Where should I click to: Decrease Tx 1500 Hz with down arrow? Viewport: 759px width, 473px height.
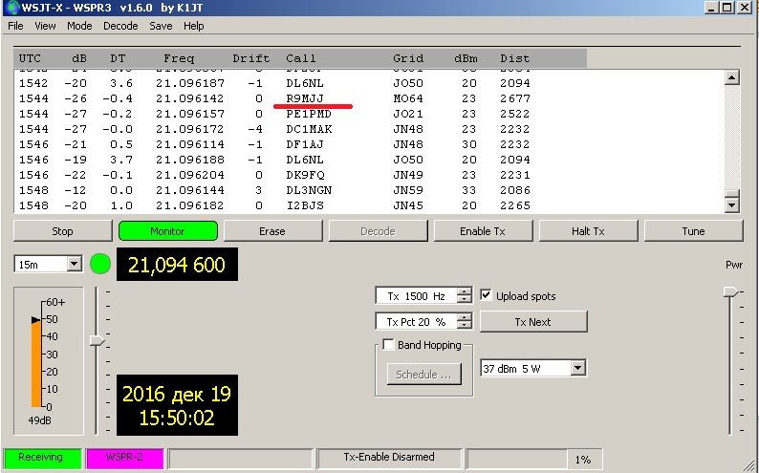click(x=465, y=299)
